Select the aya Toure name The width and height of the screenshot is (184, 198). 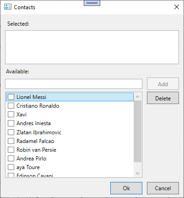(x=28, y=167)
